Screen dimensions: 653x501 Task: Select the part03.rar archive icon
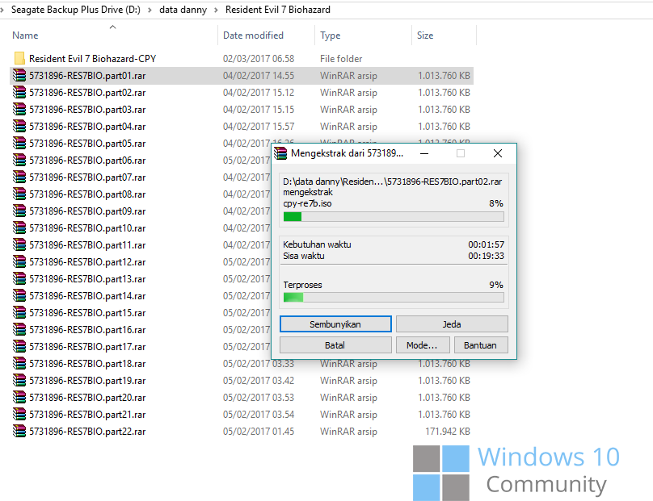click(19, 110)
